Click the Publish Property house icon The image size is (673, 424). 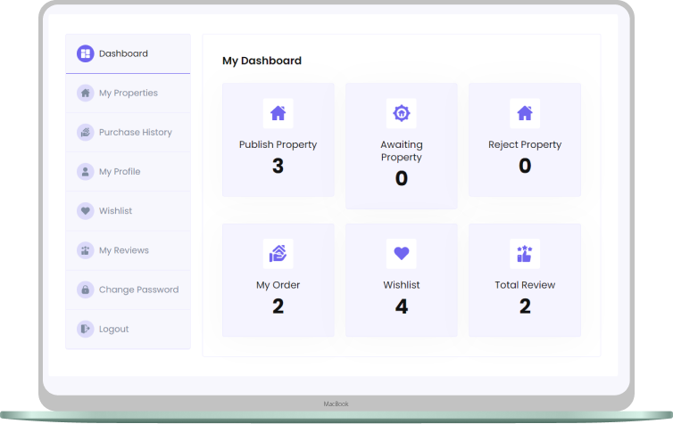pyautogui.click(x=278, y=113)
